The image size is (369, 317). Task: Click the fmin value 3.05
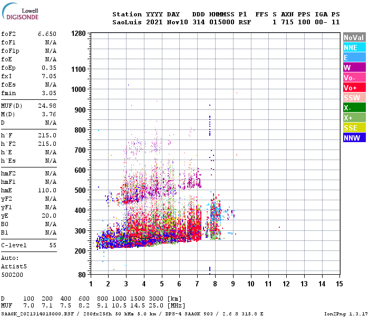tap(49, 93)
